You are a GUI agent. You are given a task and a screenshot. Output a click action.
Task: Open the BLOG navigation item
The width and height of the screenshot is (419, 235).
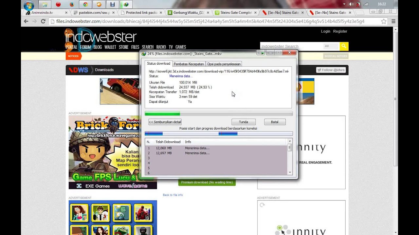(98, 47)
